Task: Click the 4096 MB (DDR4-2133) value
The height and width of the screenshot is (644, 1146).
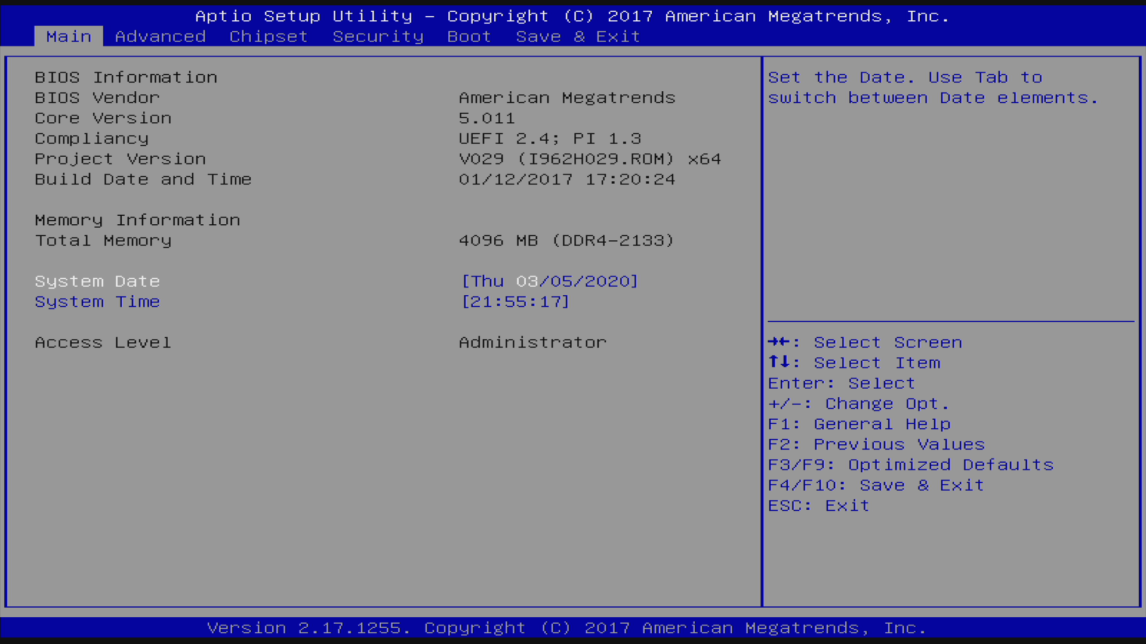Action: click(x=566, y=241)
